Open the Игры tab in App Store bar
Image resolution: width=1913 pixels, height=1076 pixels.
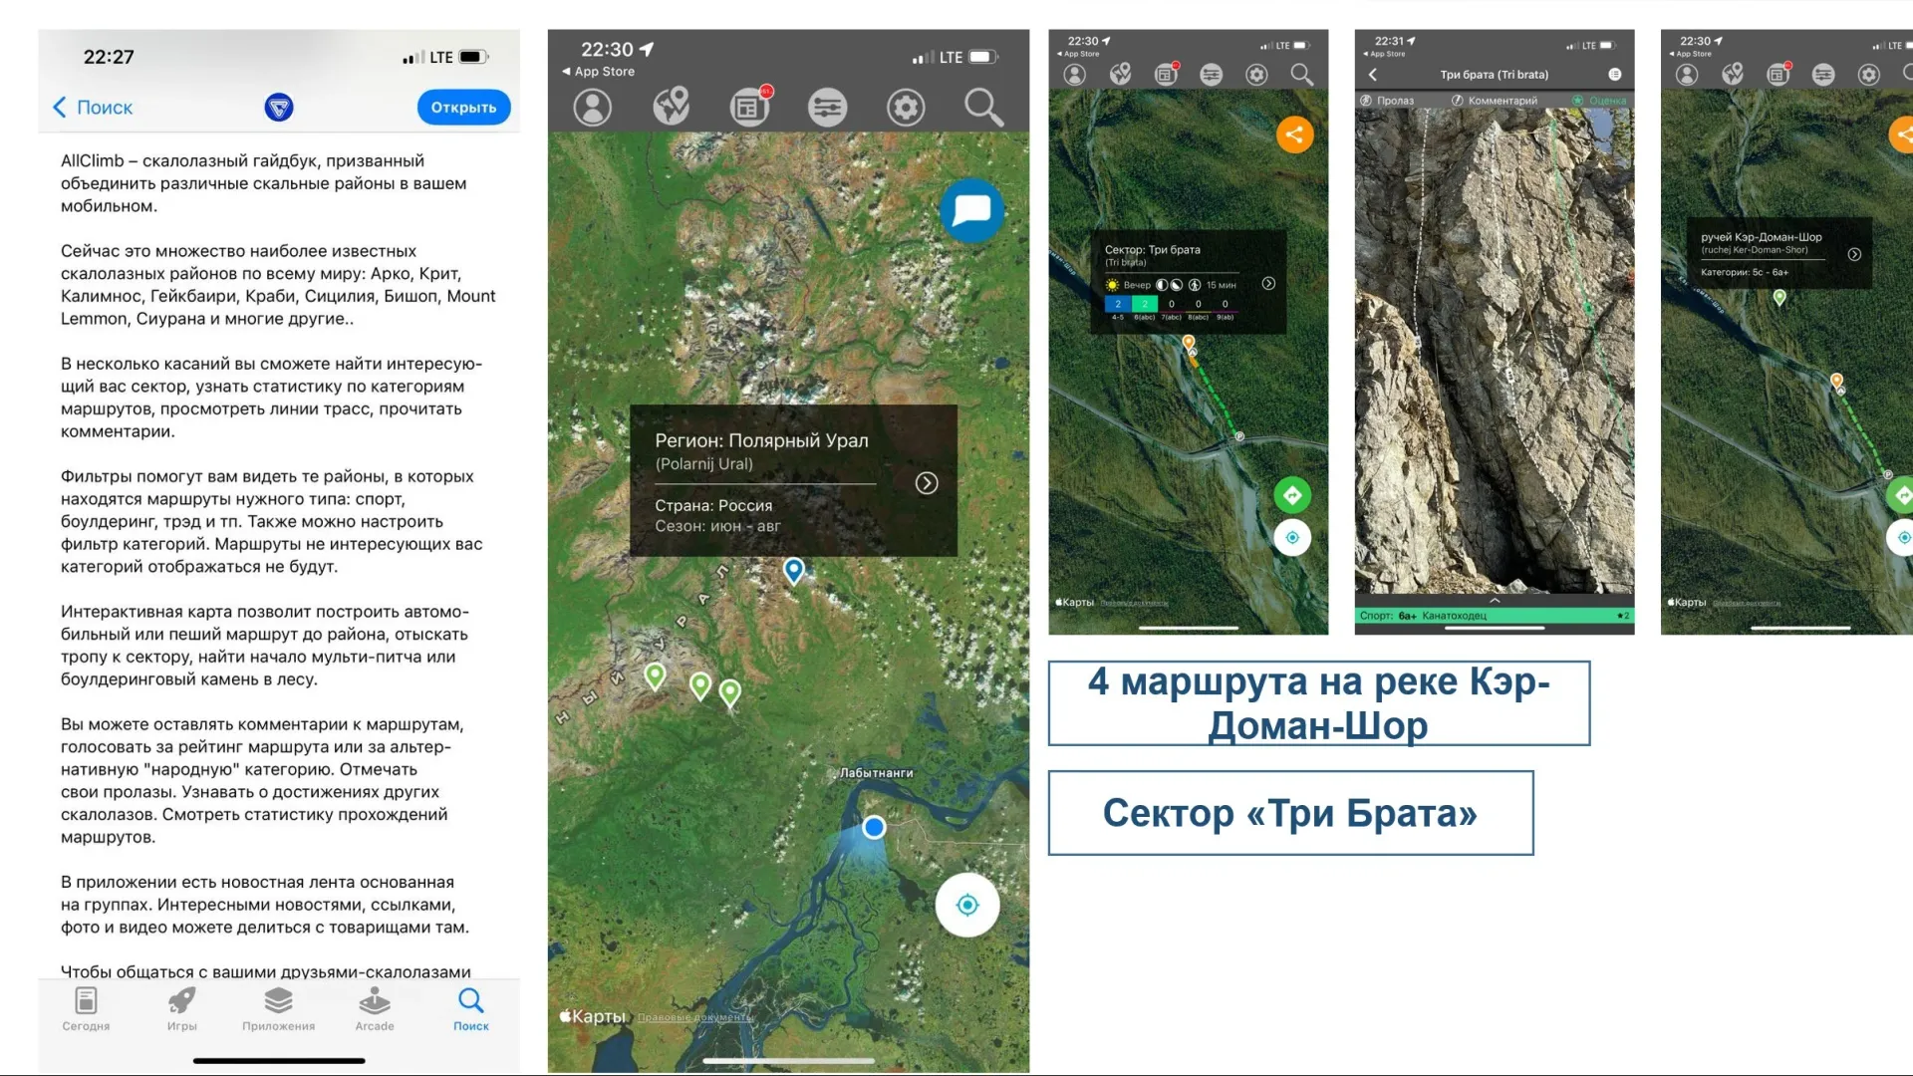181,1008
